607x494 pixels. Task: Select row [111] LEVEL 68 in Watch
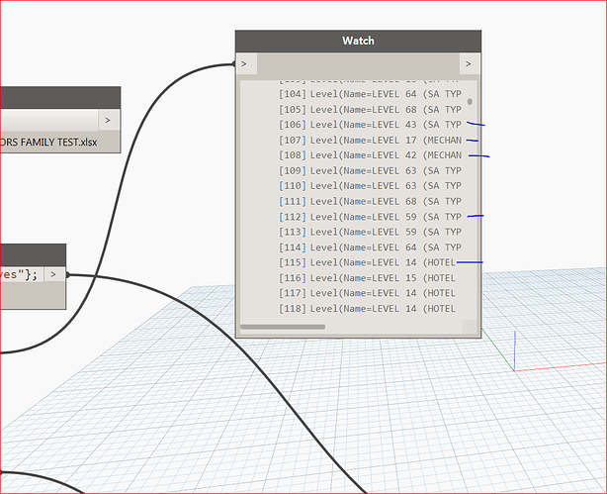370,202
